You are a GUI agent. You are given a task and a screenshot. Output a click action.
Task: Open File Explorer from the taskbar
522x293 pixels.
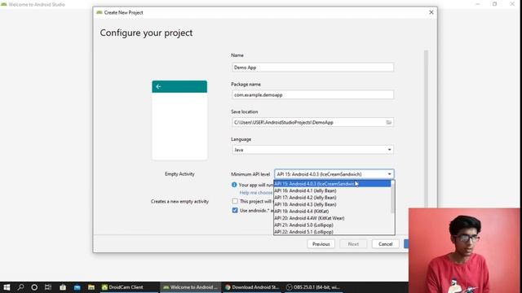click(x=91, y=287)
